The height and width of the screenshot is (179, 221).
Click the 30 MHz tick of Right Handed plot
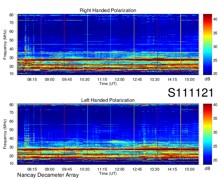(11, 58)
